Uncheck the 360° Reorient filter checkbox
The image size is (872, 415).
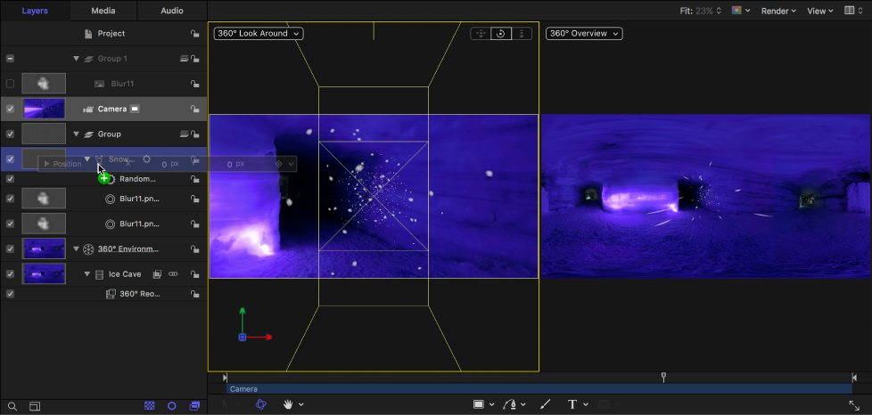click(10, 294)
